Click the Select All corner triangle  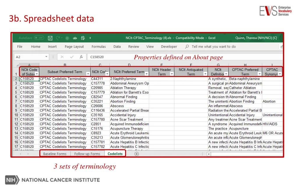(17, 65)
